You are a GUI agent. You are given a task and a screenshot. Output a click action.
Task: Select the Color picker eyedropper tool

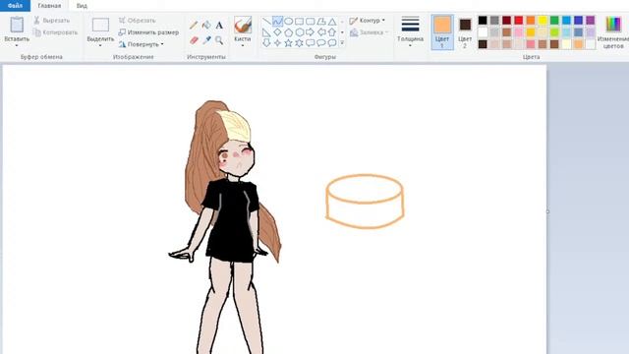tap(206, 40)
